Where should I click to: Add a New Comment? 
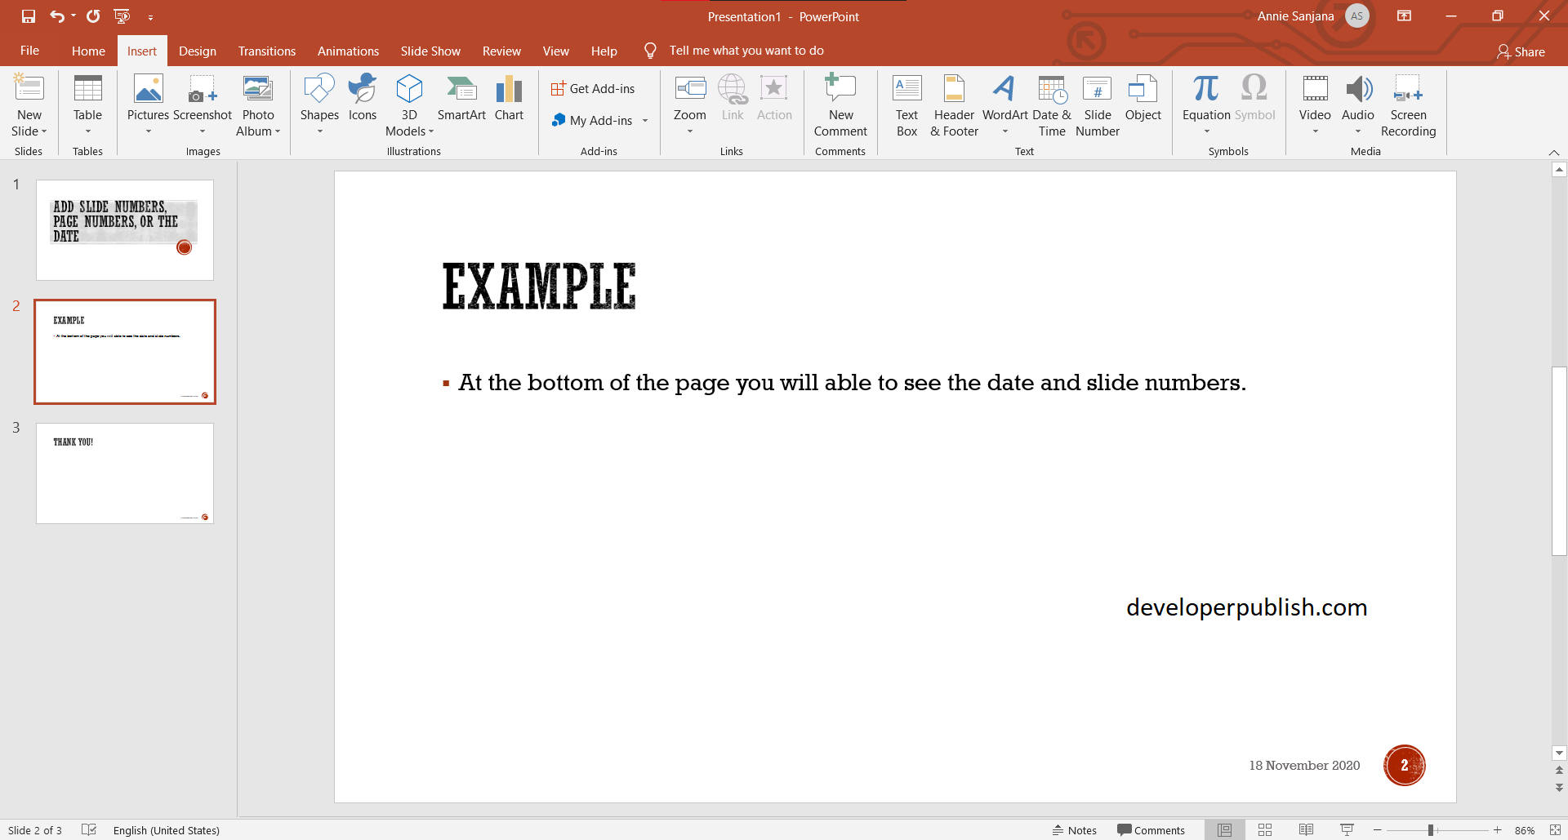point(840,104)
